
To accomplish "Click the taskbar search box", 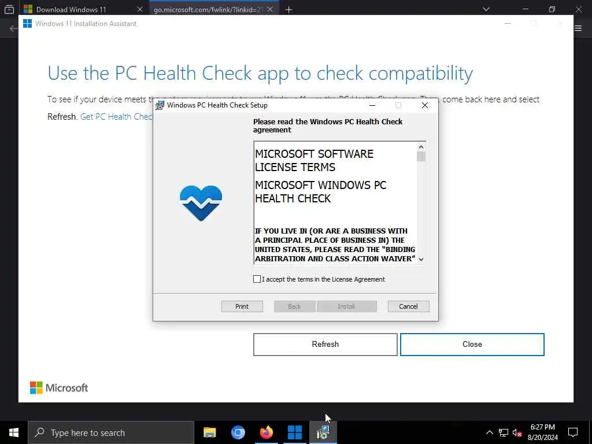I will pos(111,432).
